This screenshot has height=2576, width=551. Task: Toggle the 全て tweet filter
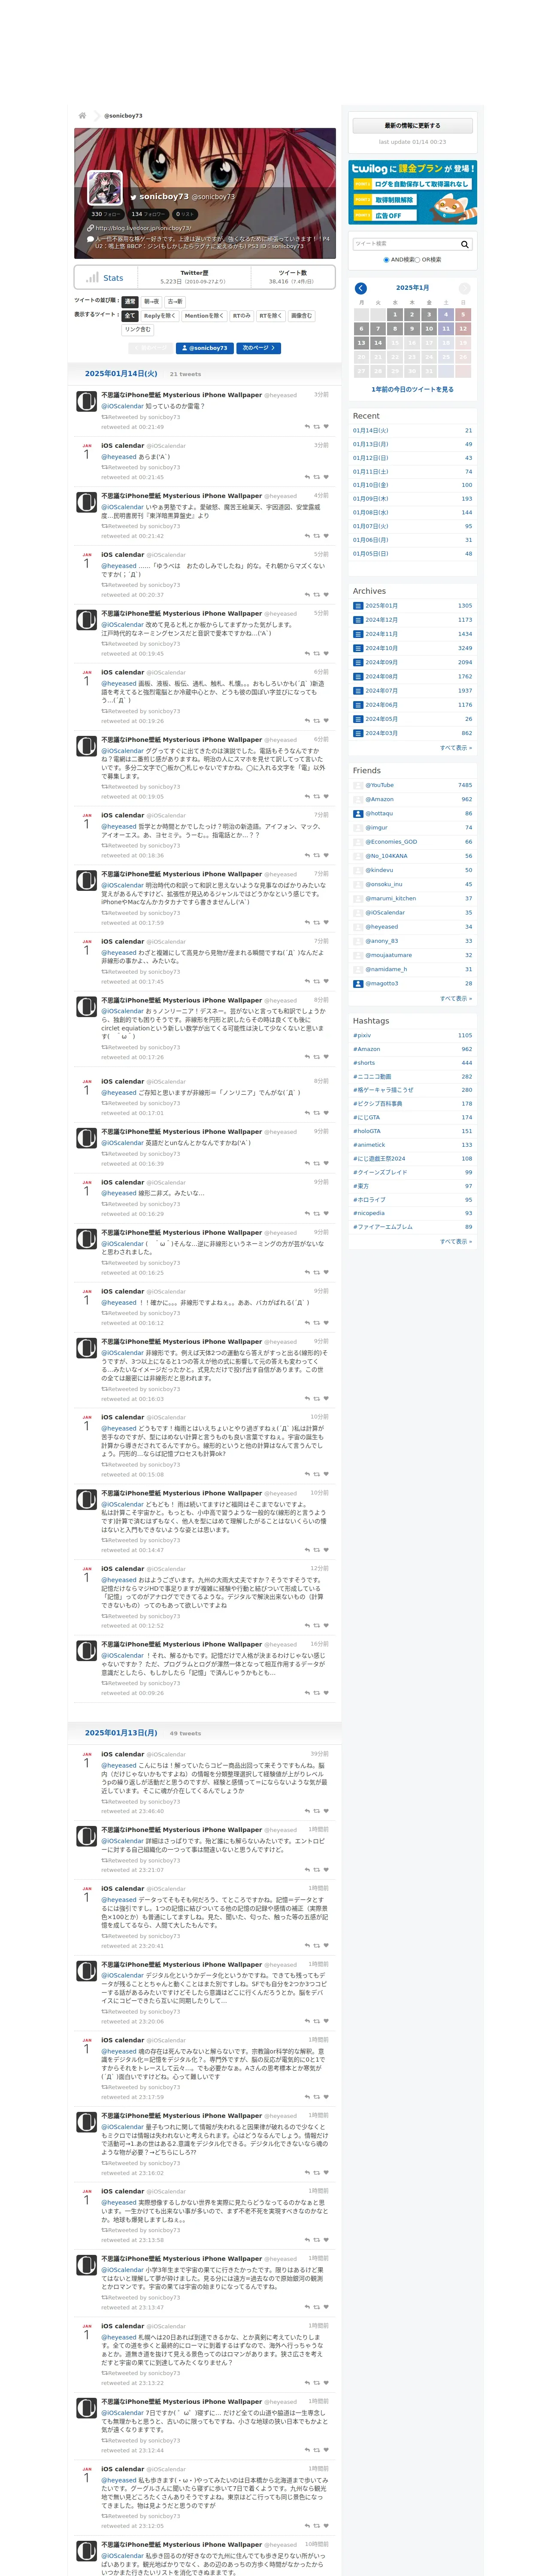point(130,316)
